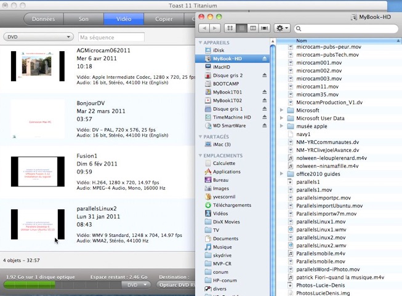The image size is (402, 296).
Task: Eject Disque gris 2
Action: [x=264, y=75]
